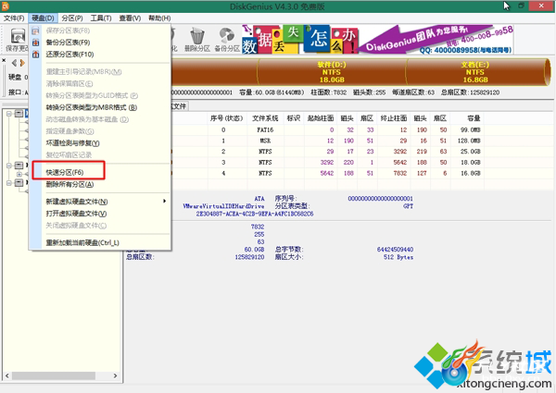The height and width of the screenshot is (393, 556).
Task: Collapse the second disk node in the tree
Action: coord(9,166)
